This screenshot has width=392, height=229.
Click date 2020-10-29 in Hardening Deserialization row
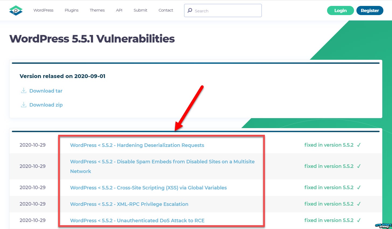pos(33,145)
